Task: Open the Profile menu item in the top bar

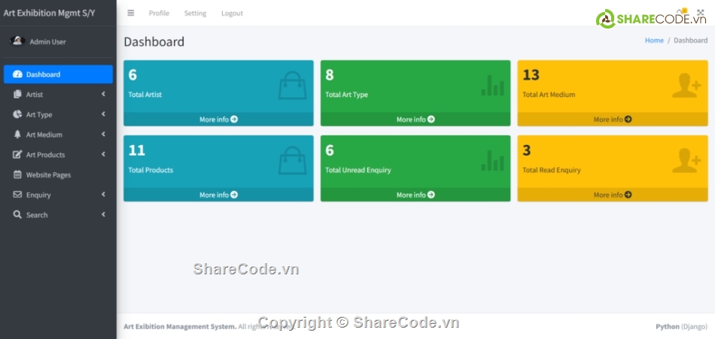Action: [x=159, y=14]
